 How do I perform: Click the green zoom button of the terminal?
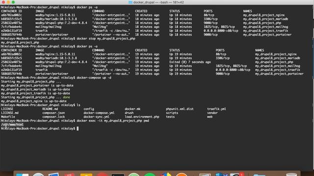click(13, 2)
